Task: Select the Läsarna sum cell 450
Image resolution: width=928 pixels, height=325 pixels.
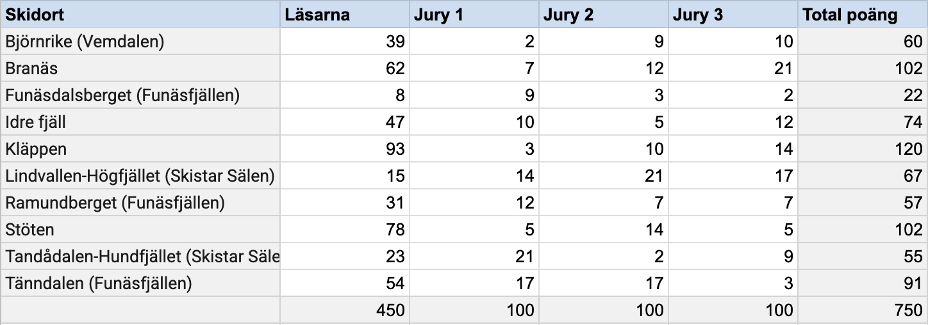Action: [x=345, y=310]
